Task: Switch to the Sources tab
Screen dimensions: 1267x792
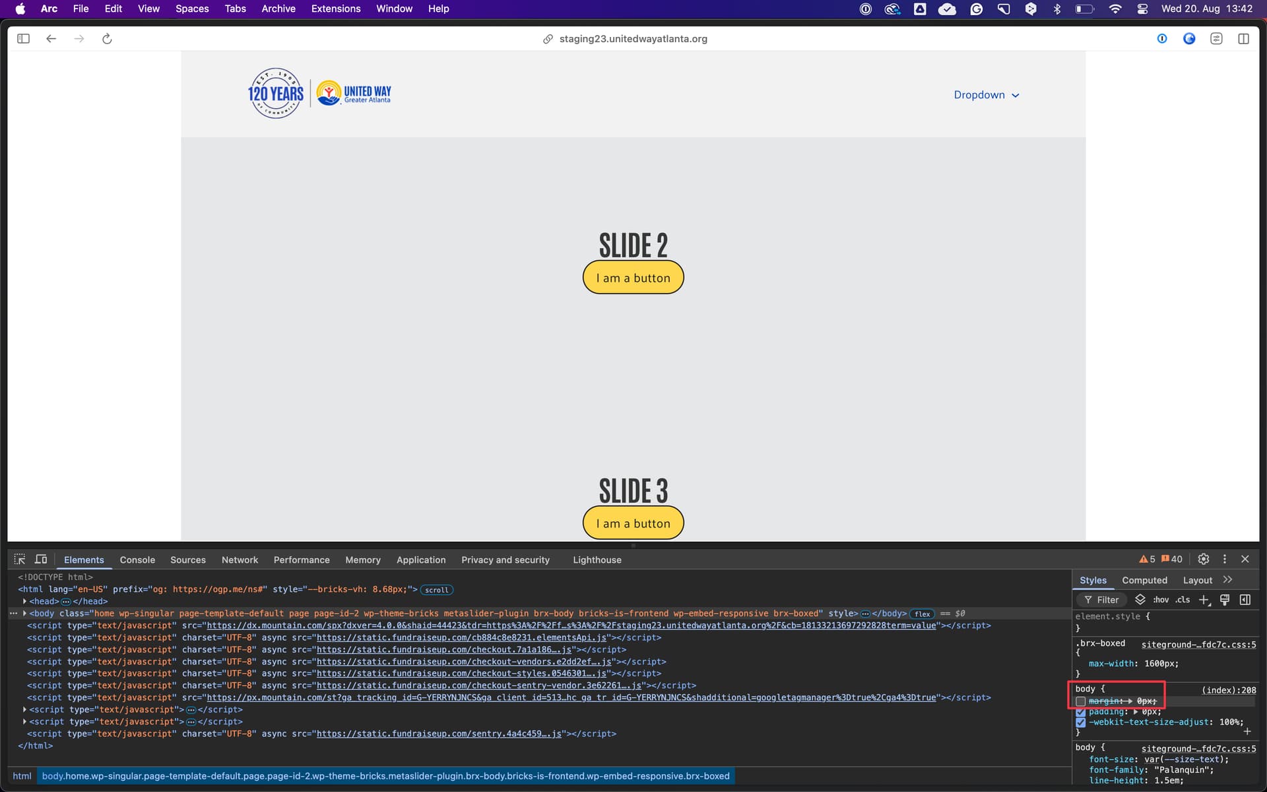Action: [188, 560]
